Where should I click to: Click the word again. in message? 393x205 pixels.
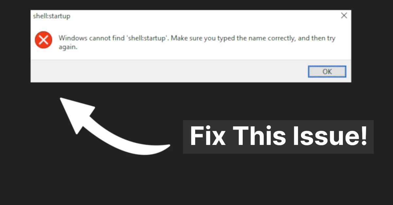tap(68, 47)
